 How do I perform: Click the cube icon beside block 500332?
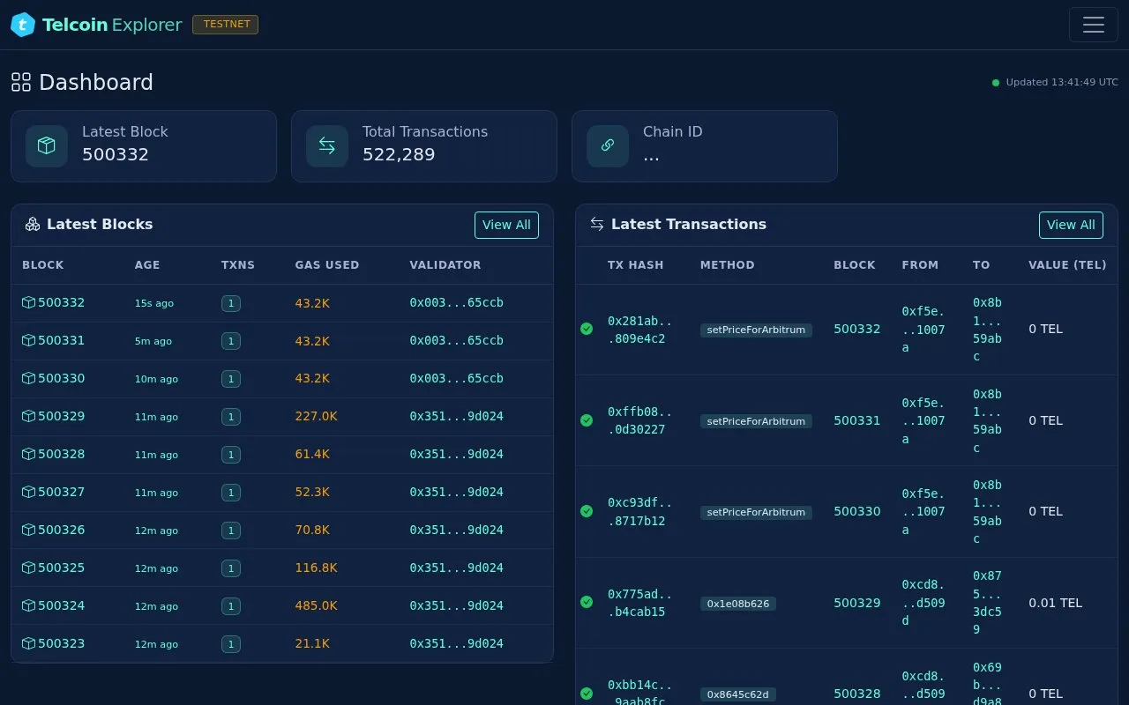28,303
